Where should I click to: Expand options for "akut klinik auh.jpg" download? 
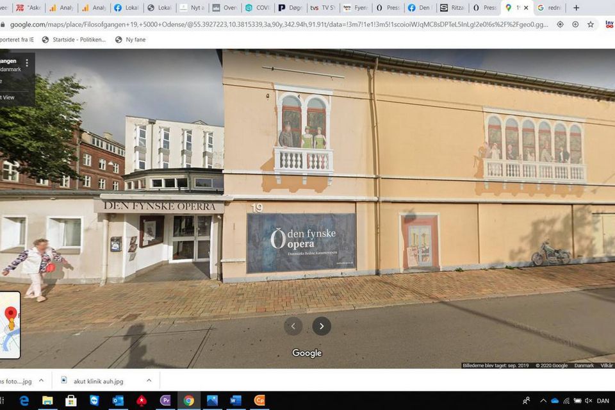click(x=149, y=381)
